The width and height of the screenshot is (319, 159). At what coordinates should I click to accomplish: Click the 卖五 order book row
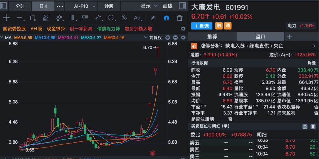click(221, 143)
